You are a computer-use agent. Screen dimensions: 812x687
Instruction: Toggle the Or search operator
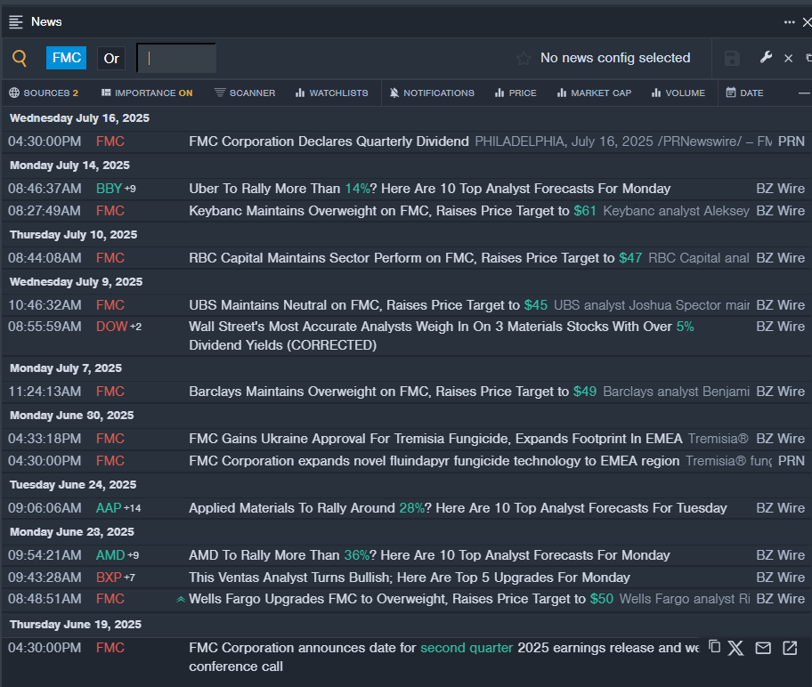click(x=111, y=58)
